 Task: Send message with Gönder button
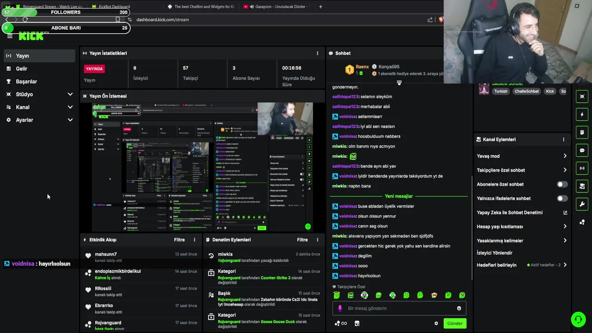455,324
